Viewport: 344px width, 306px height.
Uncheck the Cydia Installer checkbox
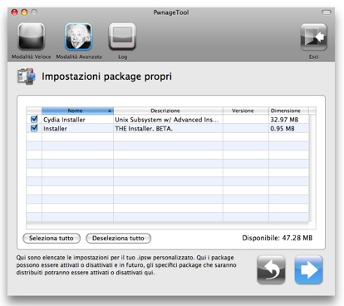pos(34,119)
